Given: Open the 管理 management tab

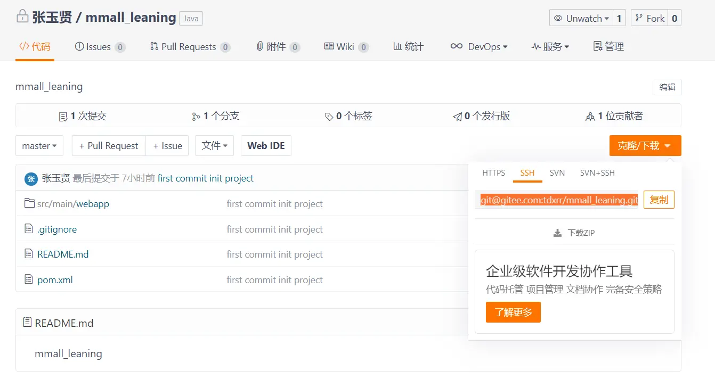Looking at the screenshot, I should (x=608, y=47).
